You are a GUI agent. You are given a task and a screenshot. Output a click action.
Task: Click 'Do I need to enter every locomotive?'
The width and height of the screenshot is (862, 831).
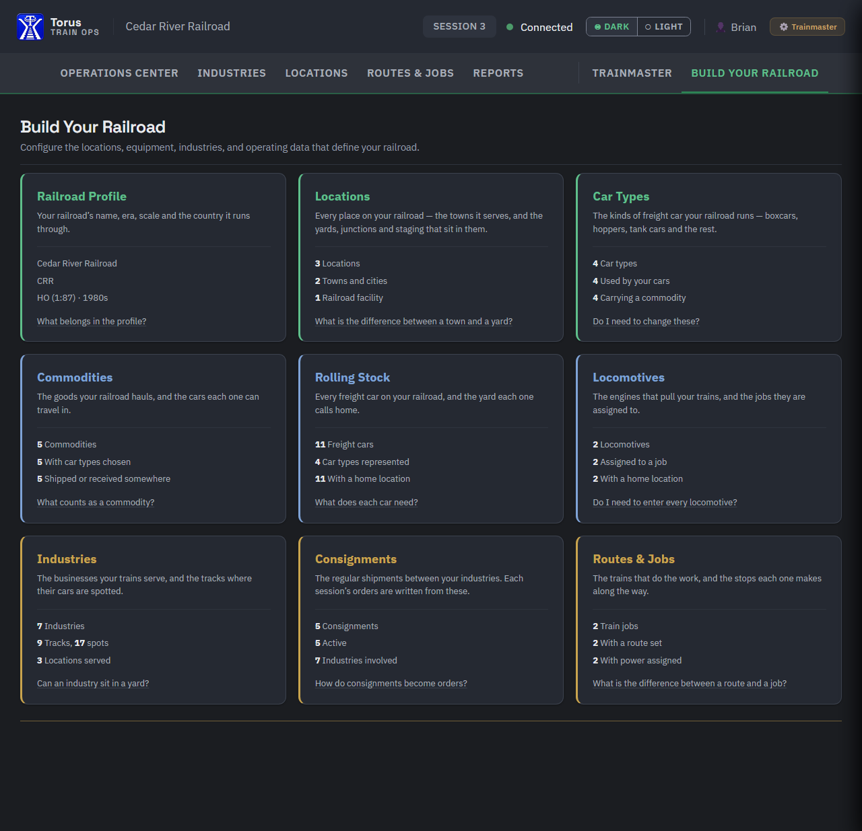click(665, 503)
